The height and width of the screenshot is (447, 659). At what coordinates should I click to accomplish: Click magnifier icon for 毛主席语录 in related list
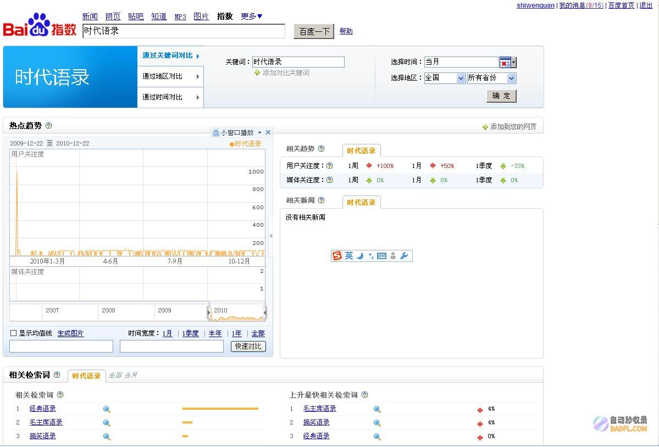click(x=107, y=423)
